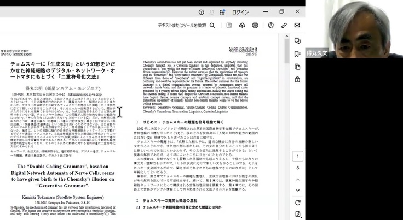The height and width of the screenshot is (220, 403).
Task: Share the document with others icon
Action: pos(270,25)
